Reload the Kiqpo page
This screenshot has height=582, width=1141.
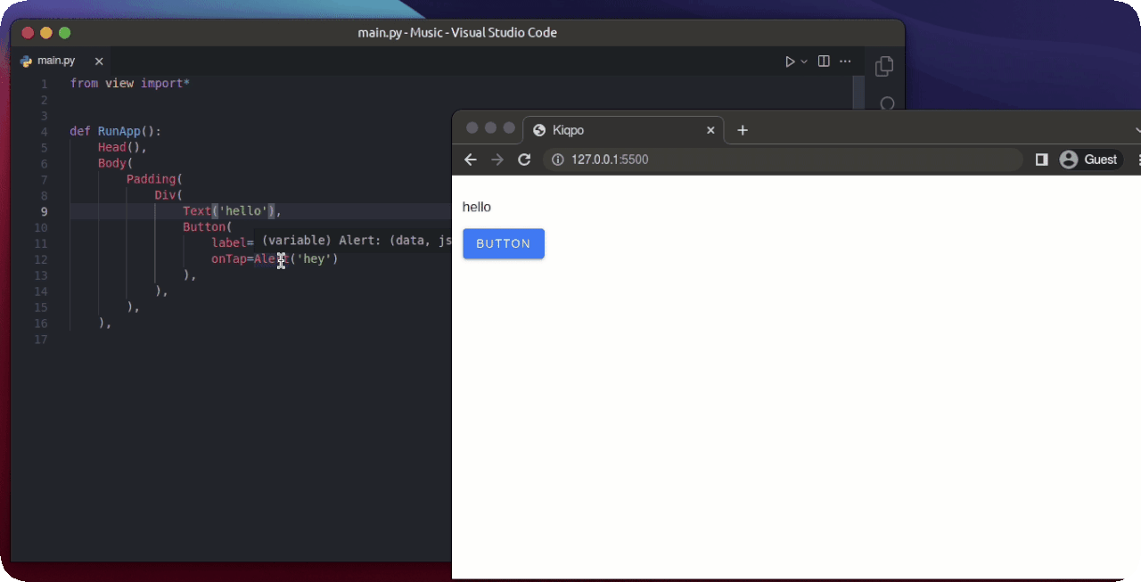click(524, 160)
